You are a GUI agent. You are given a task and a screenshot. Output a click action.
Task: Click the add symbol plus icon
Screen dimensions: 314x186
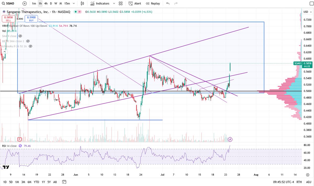(x=25, y=3)
